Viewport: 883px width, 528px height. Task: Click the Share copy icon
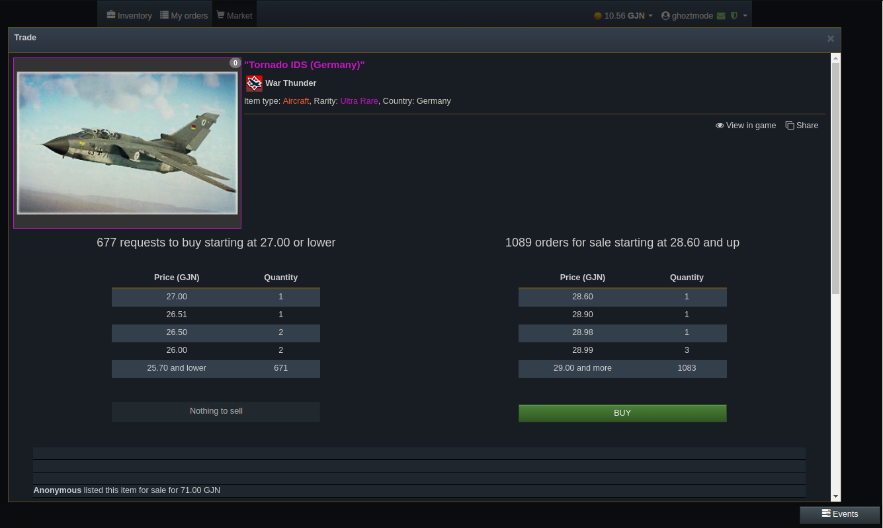(790, 126)
